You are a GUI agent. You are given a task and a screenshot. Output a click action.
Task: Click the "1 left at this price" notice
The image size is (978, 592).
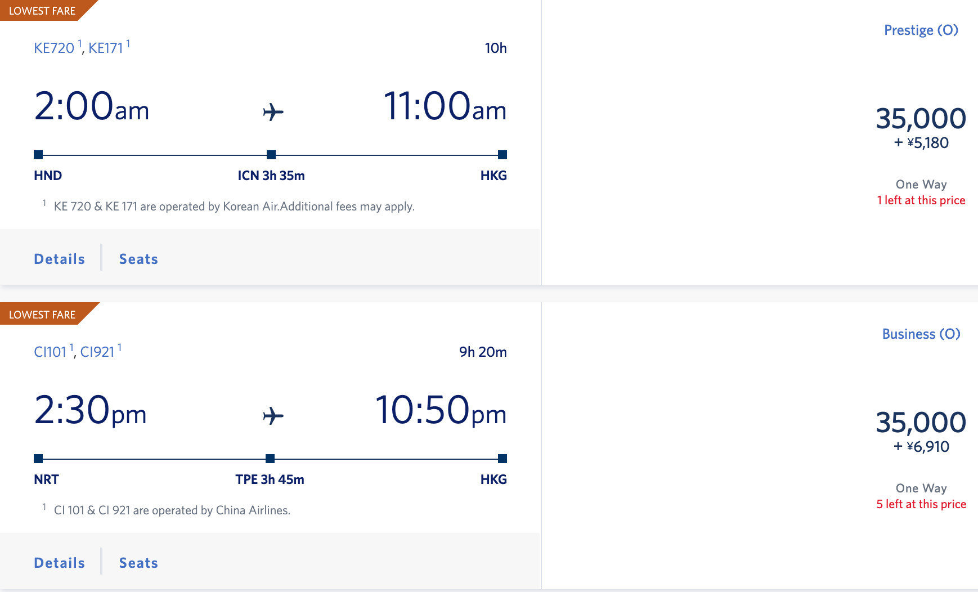pos(921,200)
